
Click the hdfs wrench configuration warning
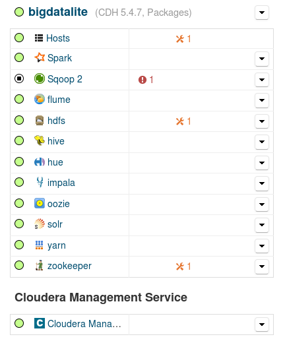tap(183, 121)
